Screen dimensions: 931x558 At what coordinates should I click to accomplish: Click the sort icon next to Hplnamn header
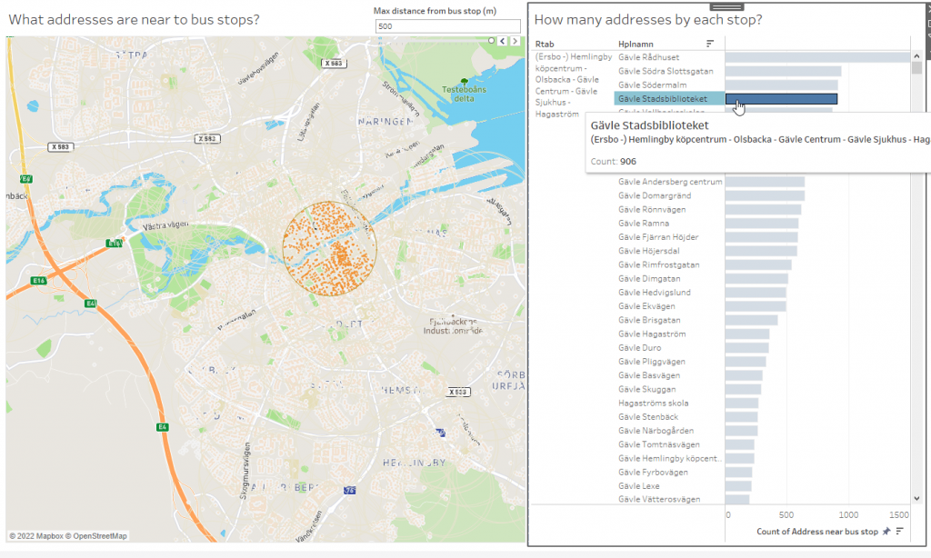pyautogui.click(x=710, y=43)
